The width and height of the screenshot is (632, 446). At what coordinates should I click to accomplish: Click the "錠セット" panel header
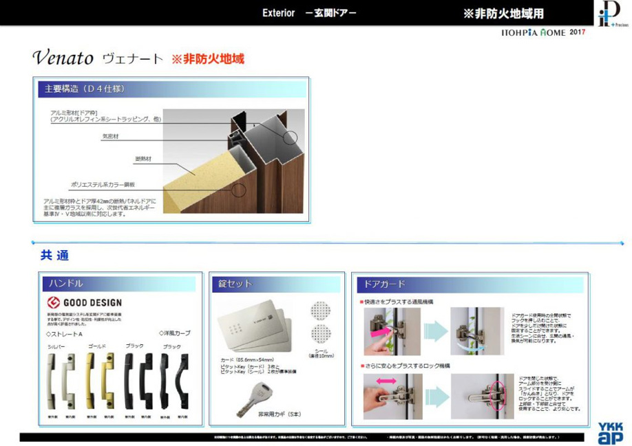(276, 284)
